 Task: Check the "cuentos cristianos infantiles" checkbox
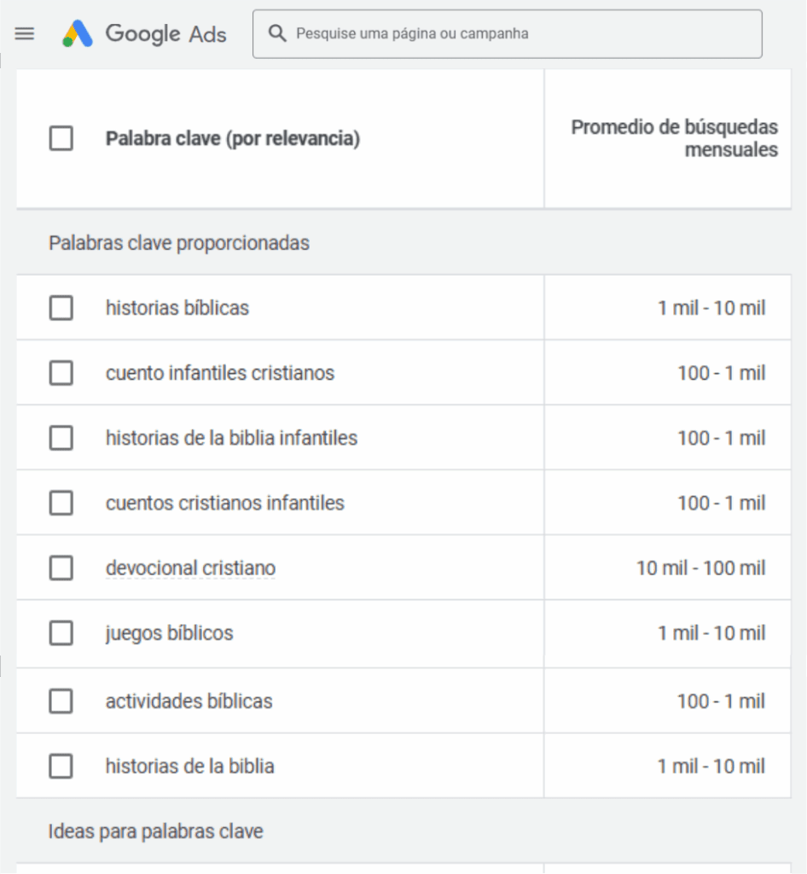[x=61, y=503]
